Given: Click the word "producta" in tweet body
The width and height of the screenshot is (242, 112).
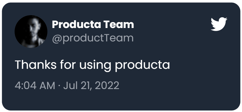Looking at the screenshot, I should 142,66.
